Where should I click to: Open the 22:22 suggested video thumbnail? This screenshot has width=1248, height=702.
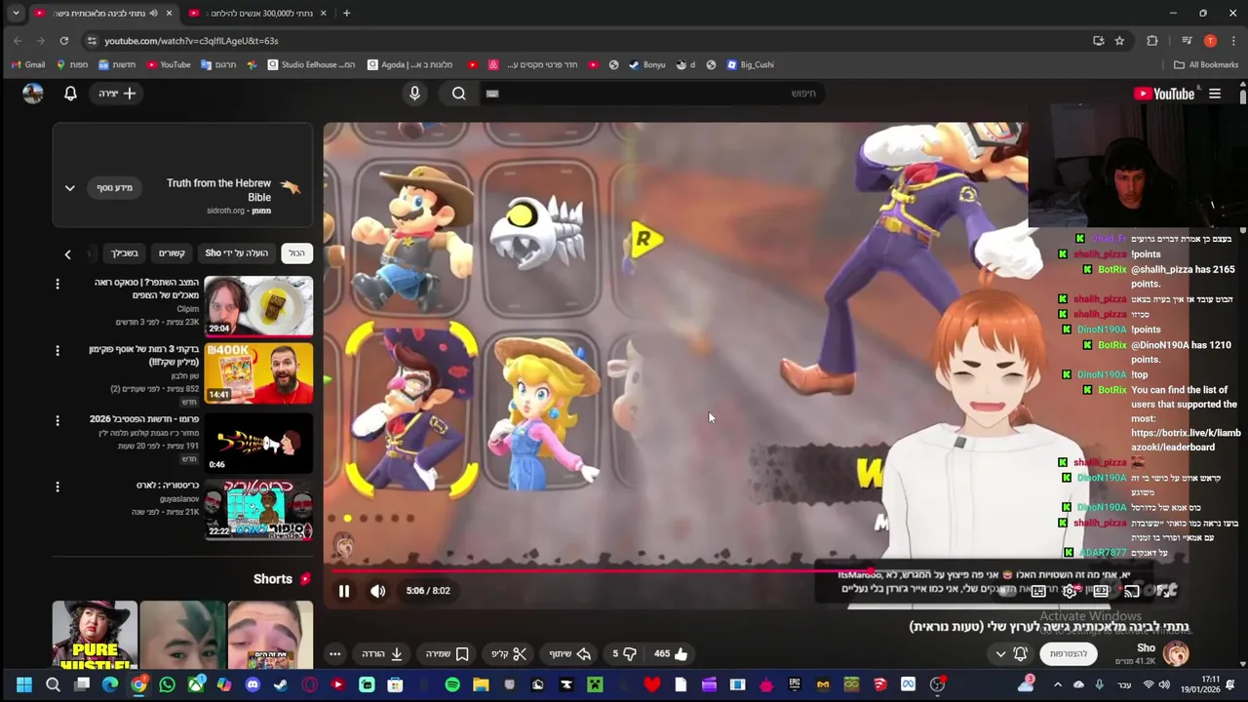(258, 509)
